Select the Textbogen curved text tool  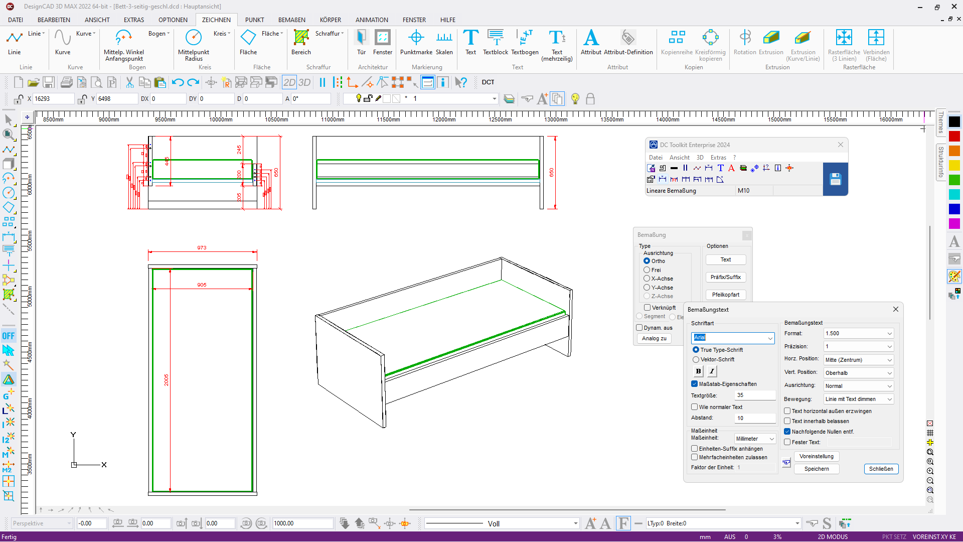525,42
